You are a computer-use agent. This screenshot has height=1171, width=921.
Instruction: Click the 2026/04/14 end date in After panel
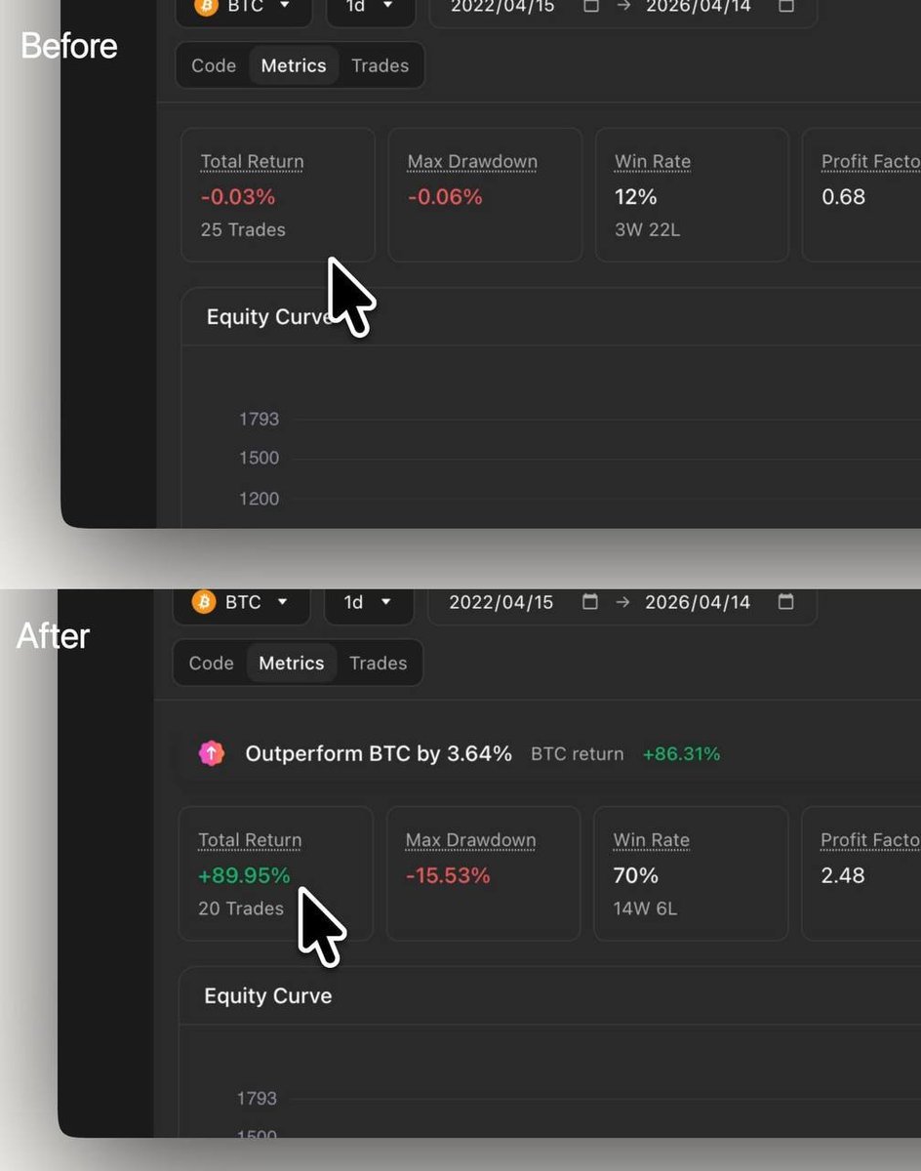(x=697, y=602)
